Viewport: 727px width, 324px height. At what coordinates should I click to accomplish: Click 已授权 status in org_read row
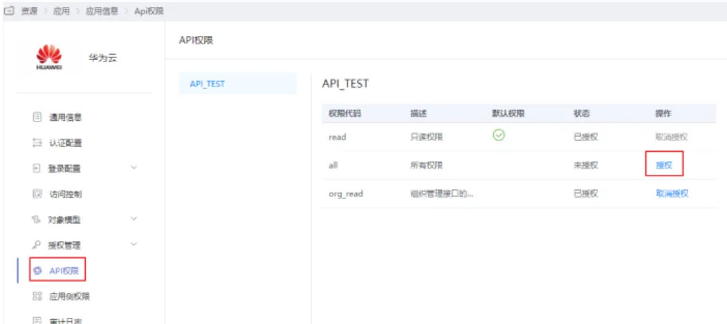[586, 193]
